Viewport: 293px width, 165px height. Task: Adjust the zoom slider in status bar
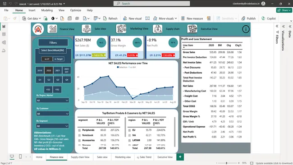tap(226, 163)
